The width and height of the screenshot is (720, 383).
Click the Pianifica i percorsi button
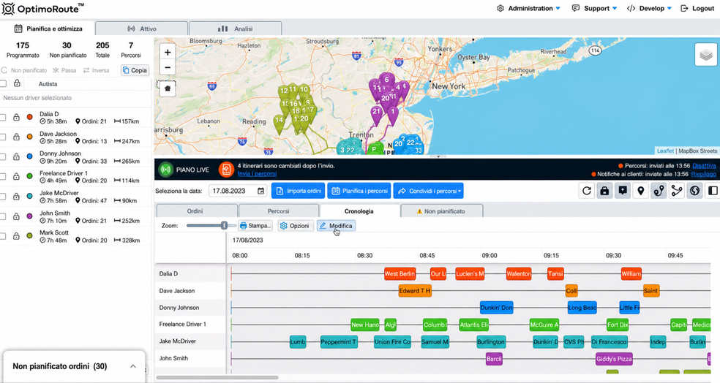(x=359, y=191)
